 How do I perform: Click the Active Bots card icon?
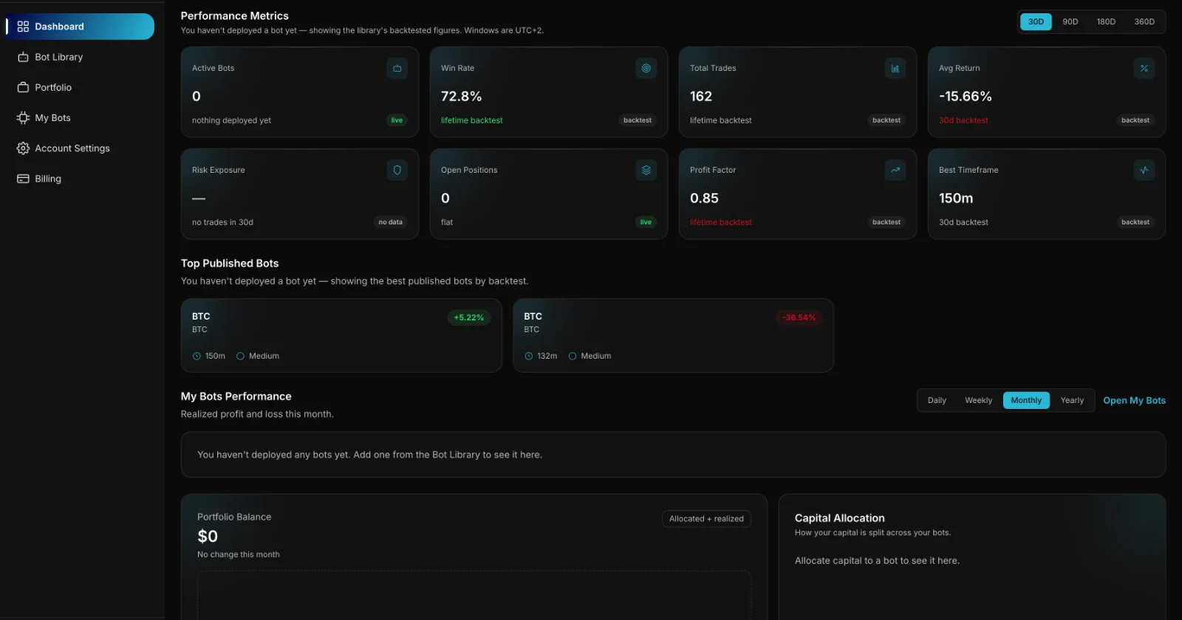(397, 68)
